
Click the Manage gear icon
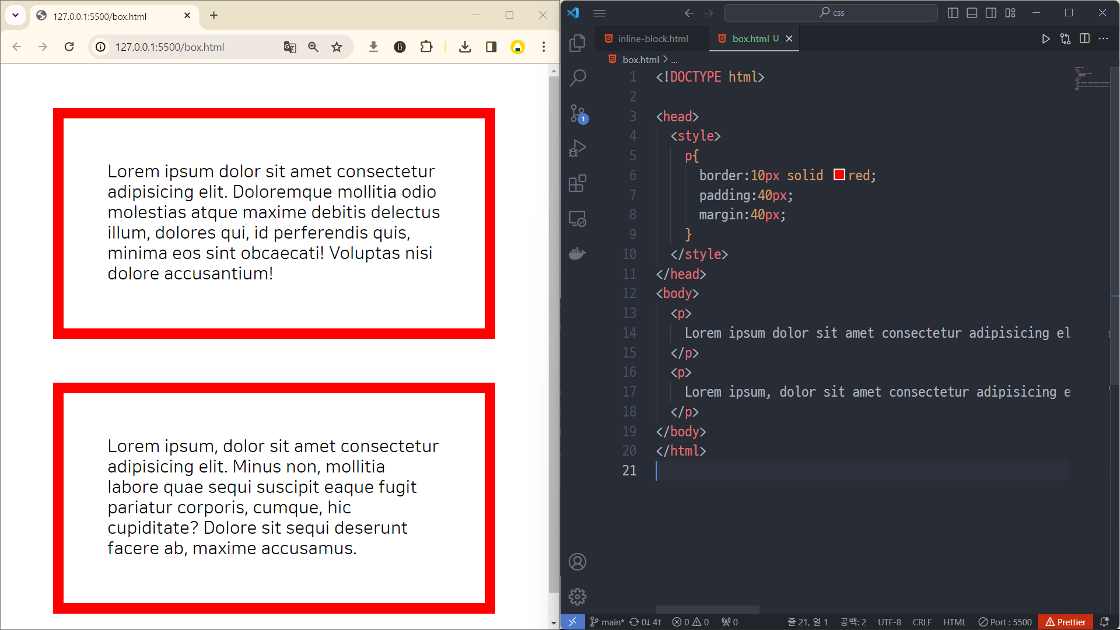point(577,596)
